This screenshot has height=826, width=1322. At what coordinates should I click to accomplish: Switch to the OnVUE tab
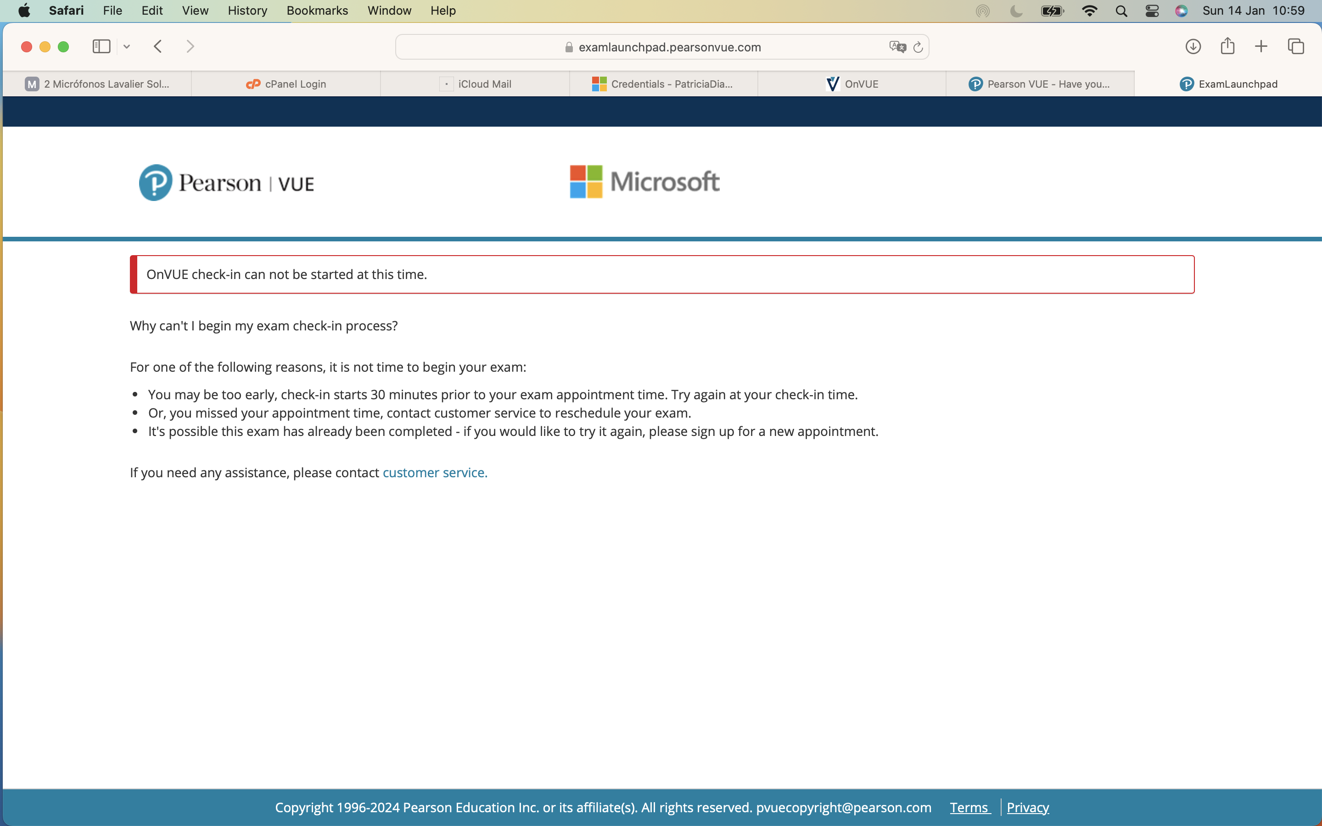click(852, 84)
